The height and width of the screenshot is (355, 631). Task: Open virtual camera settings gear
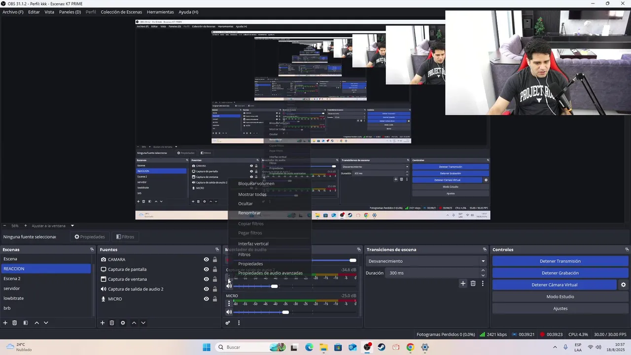click(x=623, y=284)
